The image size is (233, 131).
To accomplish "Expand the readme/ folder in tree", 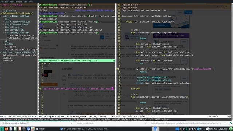I will 3,44.
